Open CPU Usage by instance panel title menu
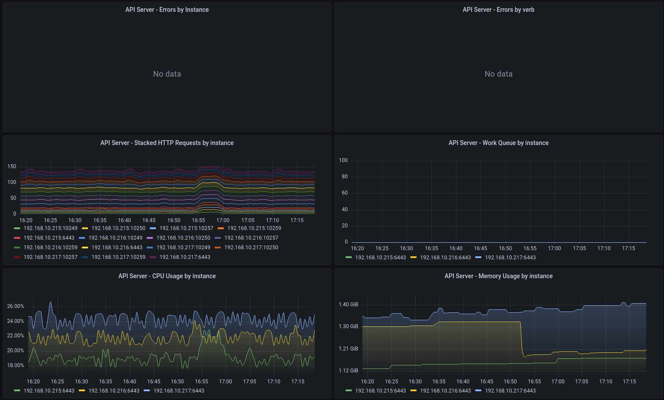The width and height of the screenshot is (664, 400). click(167, 276)
